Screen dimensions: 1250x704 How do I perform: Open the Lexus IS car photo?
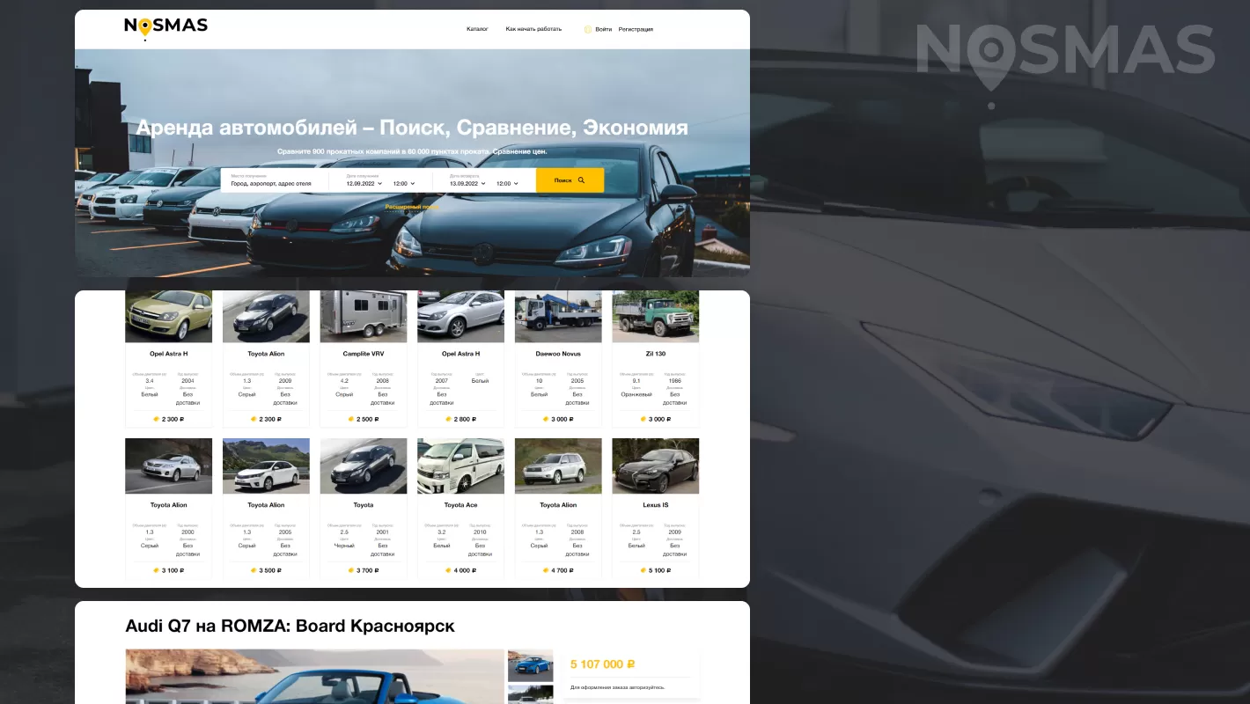tap(655, 466)
